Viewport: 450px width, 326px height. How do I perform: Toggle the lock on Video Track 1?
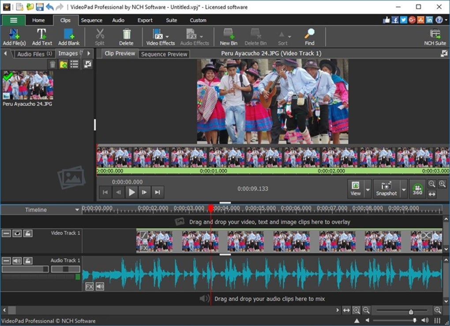28,233
